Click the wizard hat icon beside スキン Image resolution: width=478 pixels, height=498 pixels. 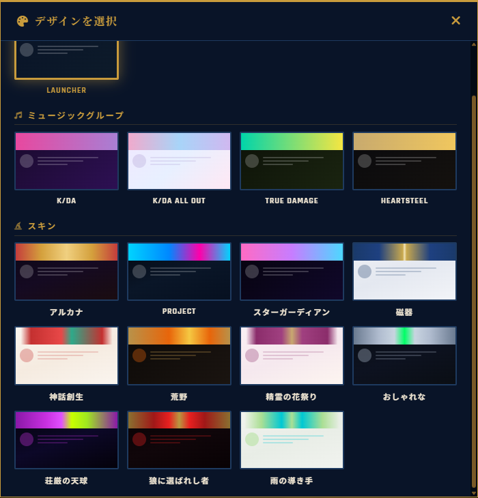point(18,226)
